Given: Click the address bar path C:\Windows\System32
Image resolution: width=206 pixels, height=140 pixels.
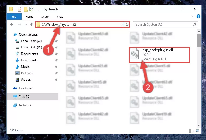Looking at the screenshot, I should point(59,24).
